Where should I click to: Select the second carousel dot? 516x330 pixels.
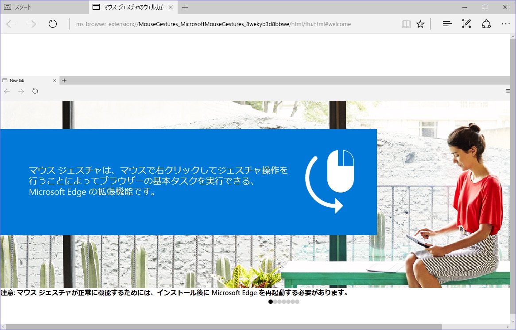(x=275, y=302)
